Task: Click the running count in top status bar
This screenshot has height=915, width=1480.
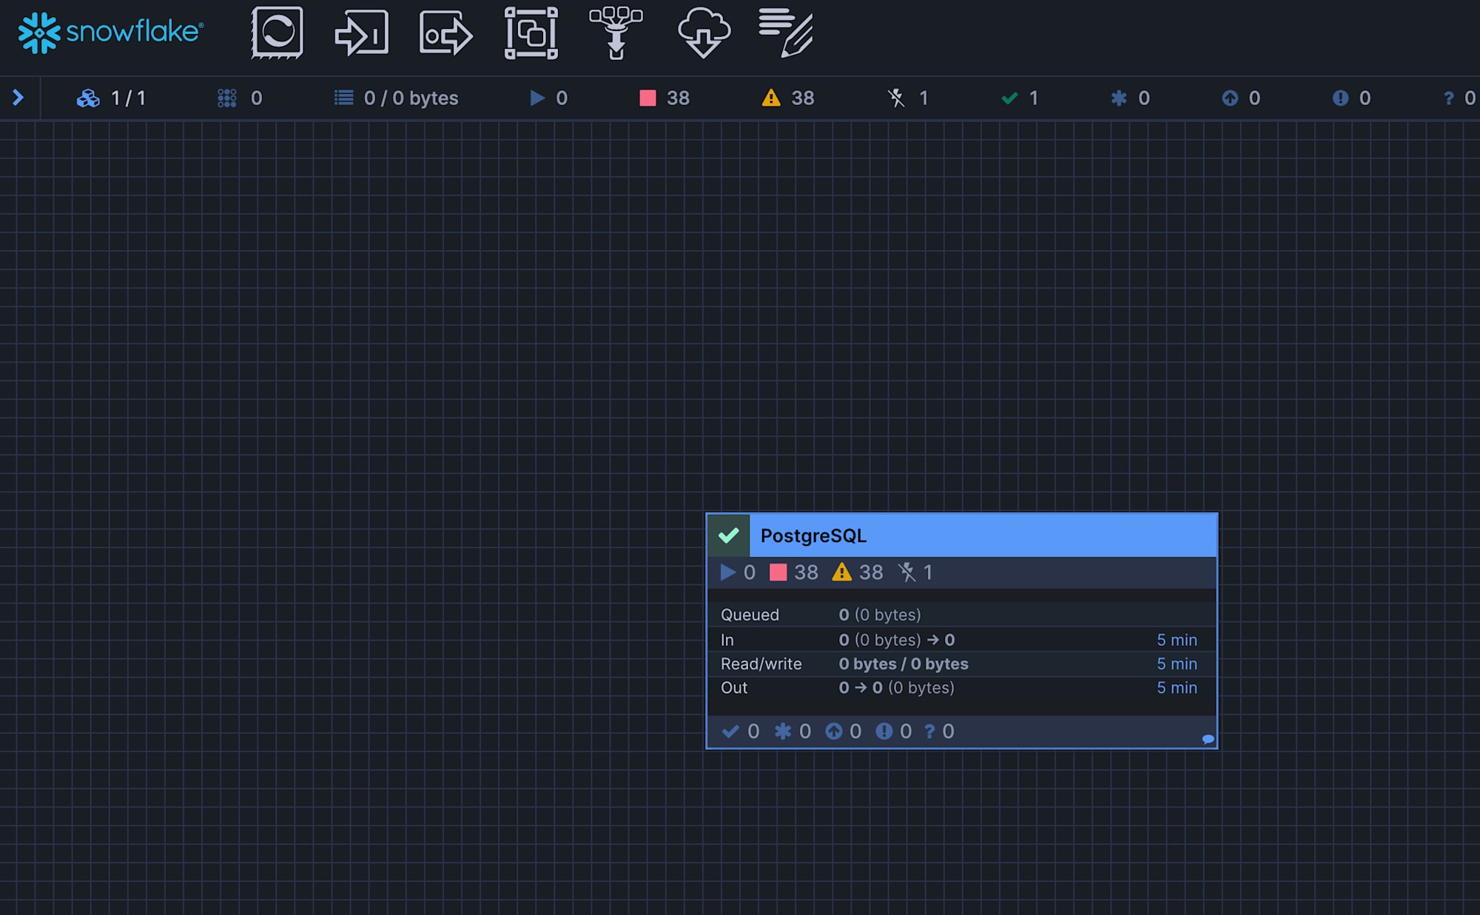Action: [x=549, y=98]
